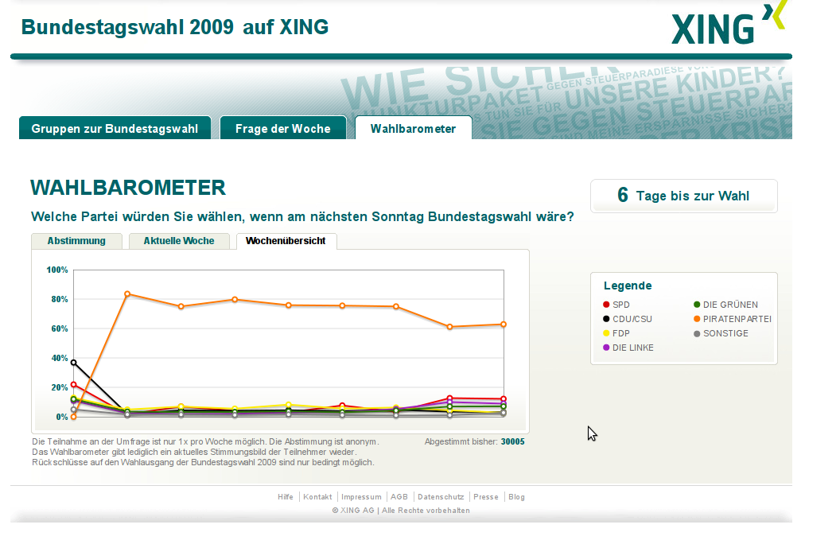Click the Piratenpartei peak data point near 80%
The image size is (840, 544).
pyautogui.click(x=127, y=294)
